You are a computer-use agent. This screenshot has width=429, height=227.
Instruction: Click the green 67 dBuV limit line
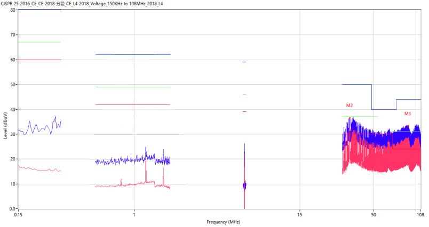[39, 42]
